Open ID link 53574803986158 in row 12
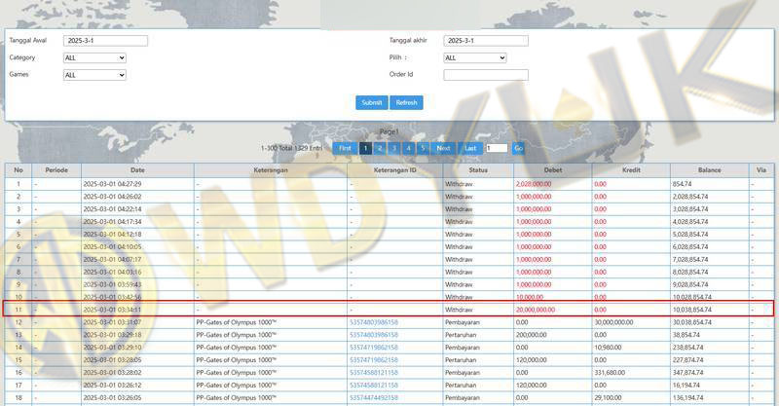 tap(374, 322)
